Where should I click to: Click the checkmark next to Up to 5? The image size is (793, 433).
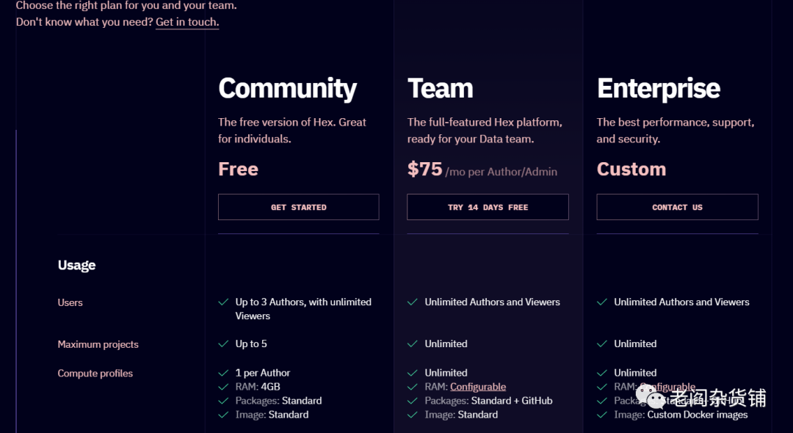(x=223, y=344)
